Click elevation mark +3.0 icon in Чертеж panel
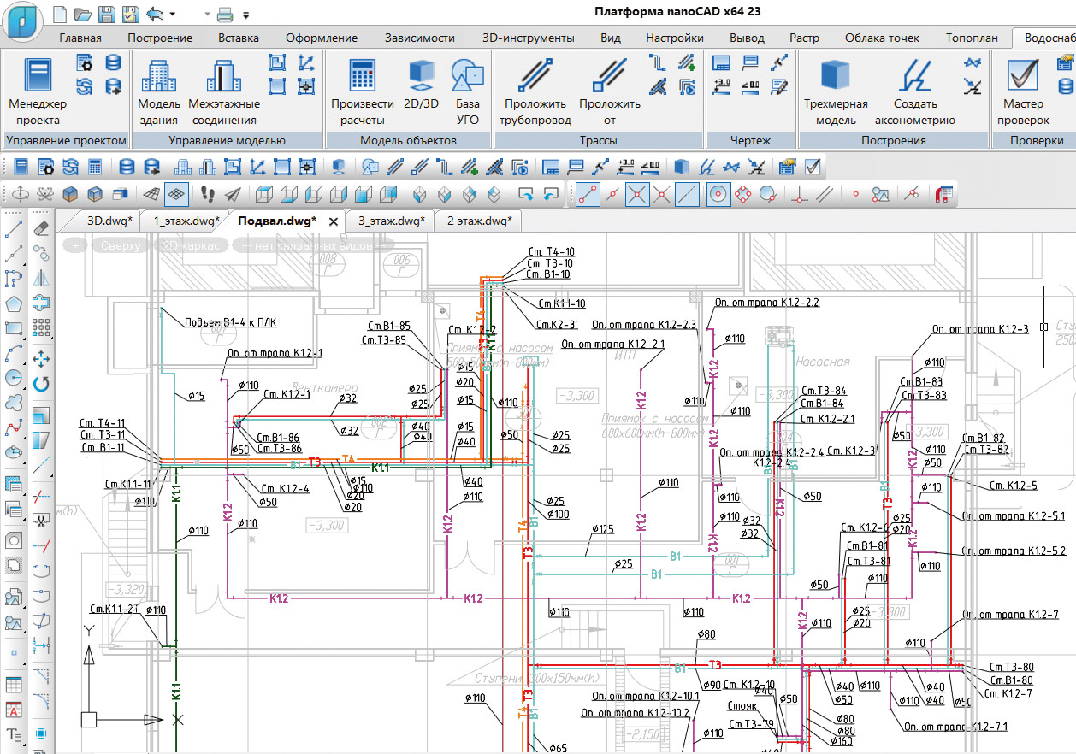 pyautogui.click(x=721, y=85)
